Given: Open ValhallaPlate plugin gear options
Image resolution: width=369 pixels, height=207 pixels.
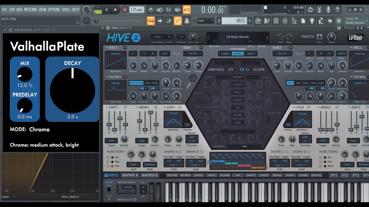Looking at the screenshot, I should [10, 30].
